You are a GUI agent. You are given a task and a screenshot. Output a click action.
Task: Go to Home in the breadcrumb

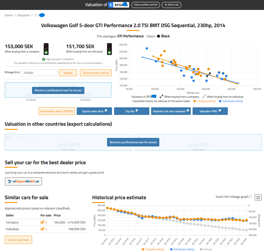click(9, 15)
